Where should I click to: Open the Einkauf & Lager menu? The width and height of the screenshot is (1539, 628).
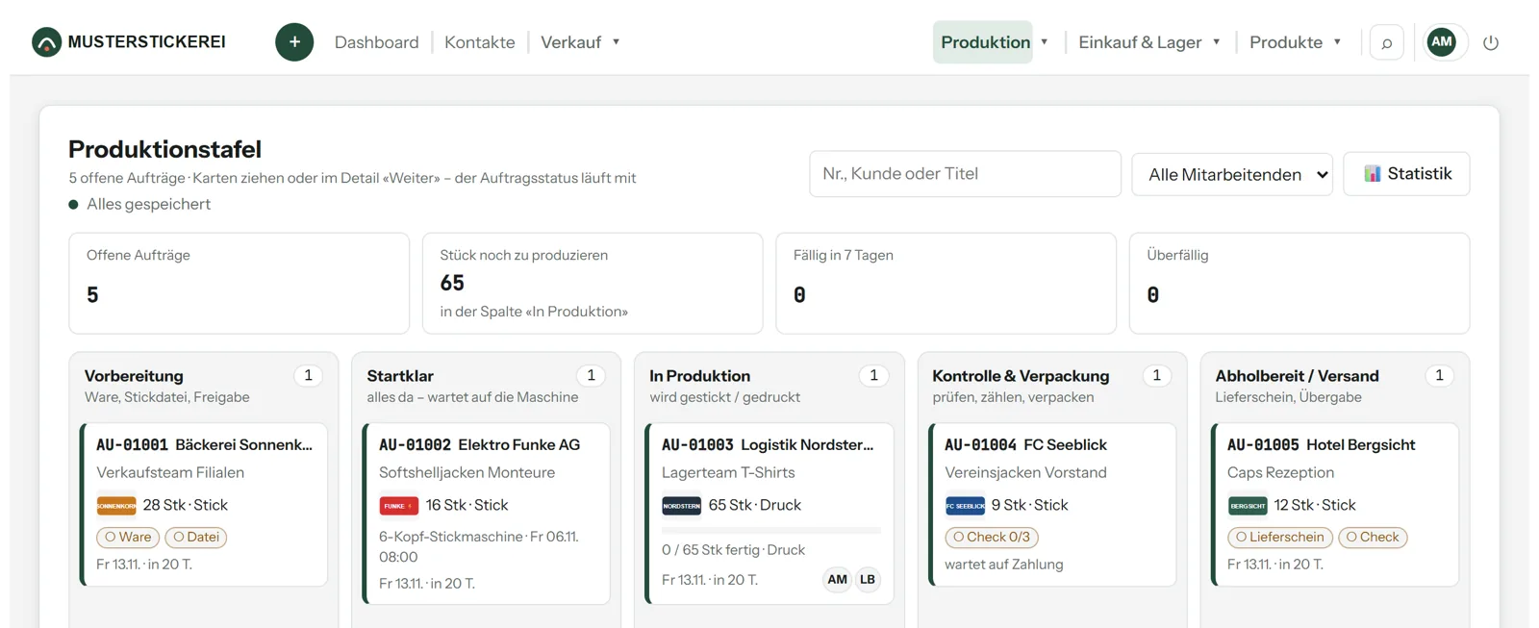(1140, 42)
